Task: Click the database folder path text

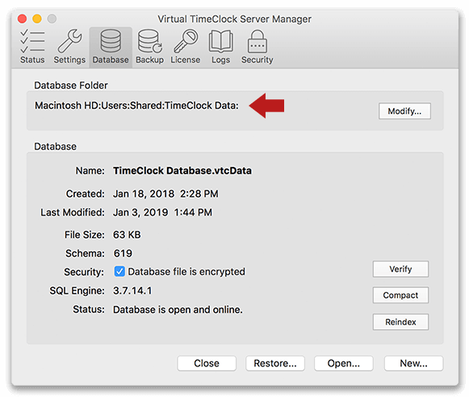Action: (x=136, y=106)
